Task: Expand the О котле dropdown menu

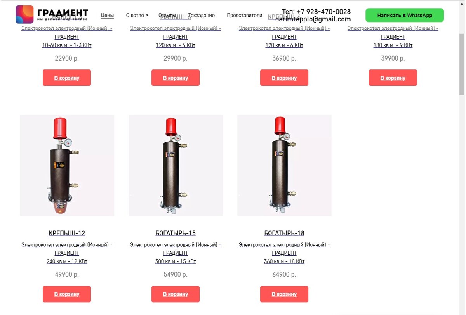Action: pos(137,16)
